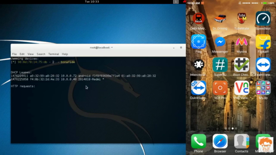Image resolution: width=276 pixels, height=155 pixels.
Task: Minimize the root@localhost terminal window
Action: point(174,48)
